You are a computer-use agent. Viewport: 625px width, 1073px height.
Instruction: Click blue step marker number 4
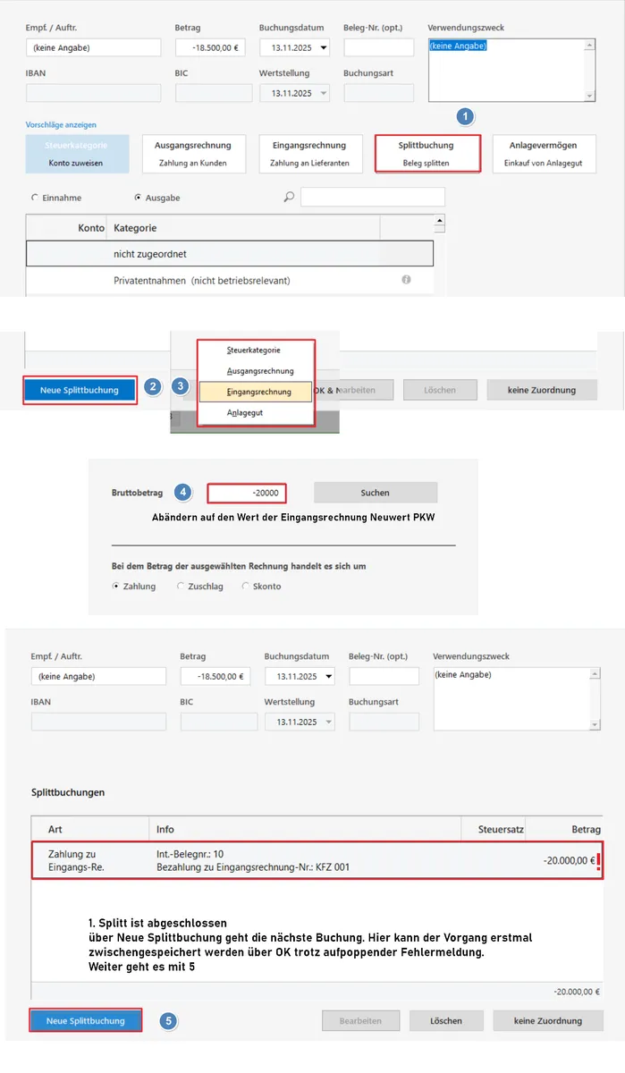pyautogui.click(x=182, y=492)
